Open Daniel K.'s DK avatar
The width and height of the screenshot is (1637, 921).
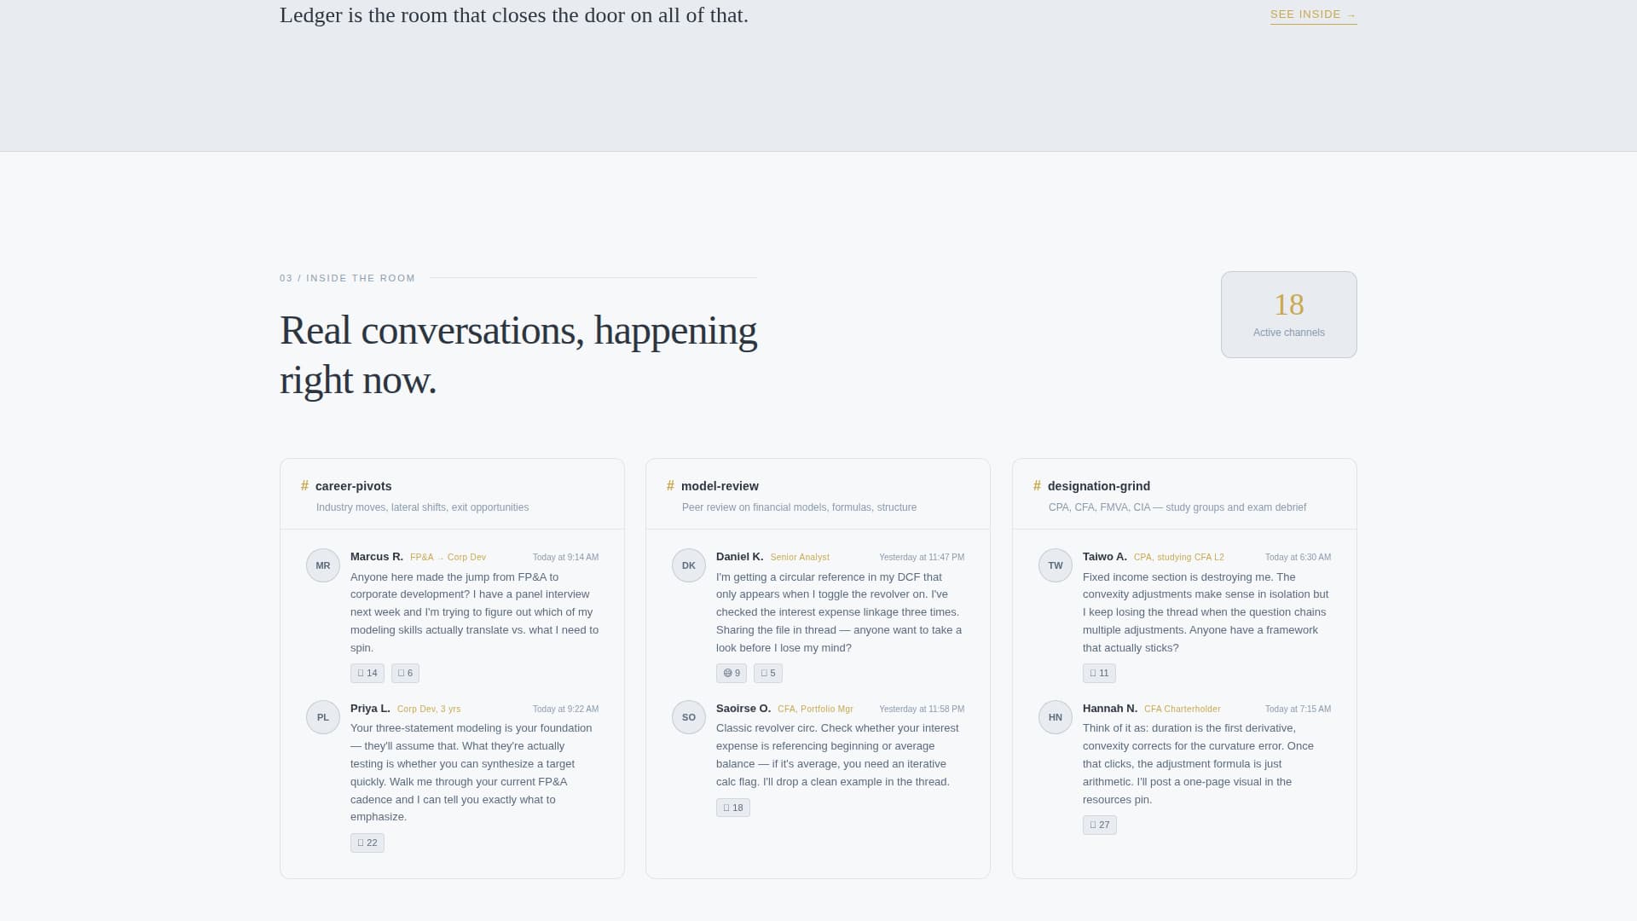[688, 565]
